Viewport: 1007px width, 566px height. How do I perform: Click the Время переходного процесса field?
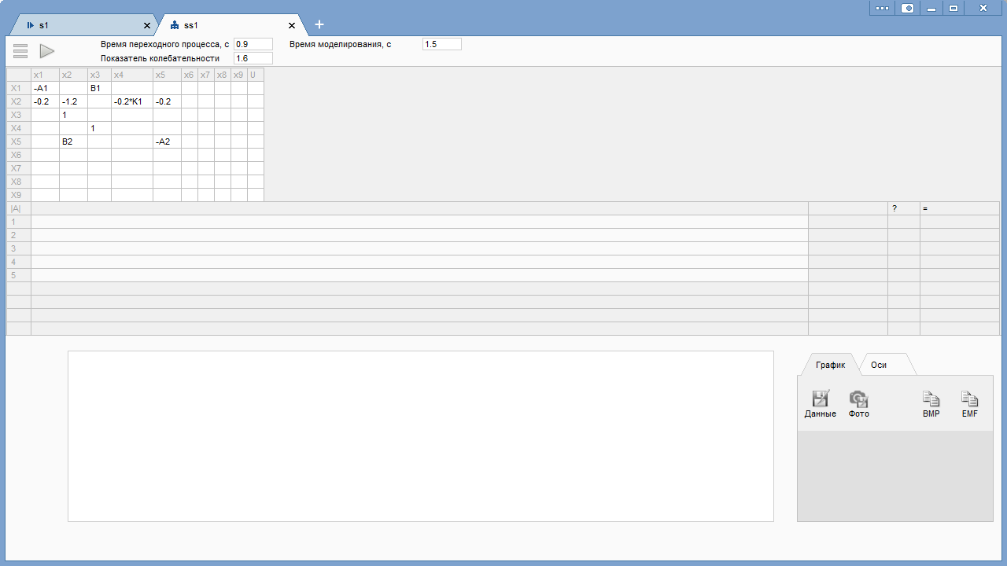253,45
